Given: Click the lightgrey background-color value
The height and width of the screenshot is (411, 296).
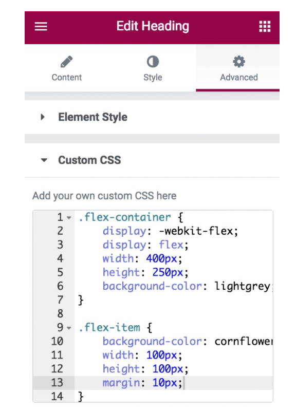Looking at the screenshot, I should pyautogui.click(x=243, y=286).
